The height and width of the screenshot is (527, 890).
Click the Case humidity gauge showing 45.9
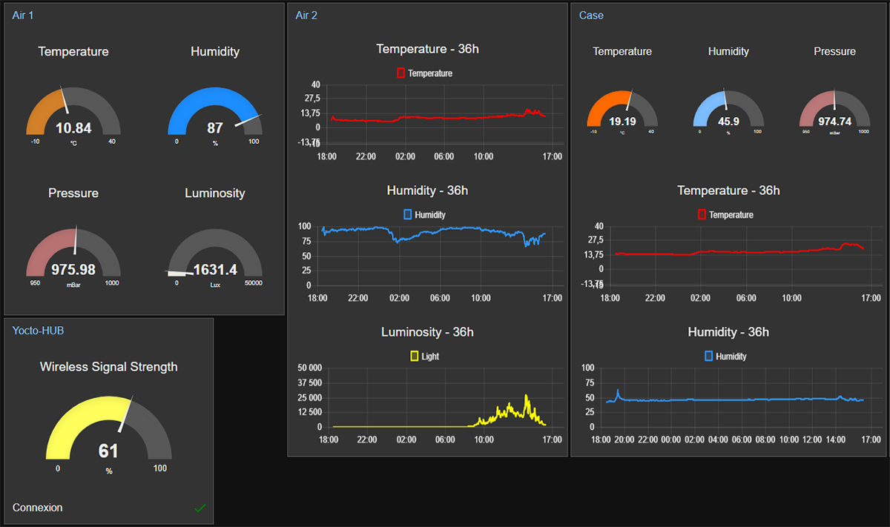728,110
